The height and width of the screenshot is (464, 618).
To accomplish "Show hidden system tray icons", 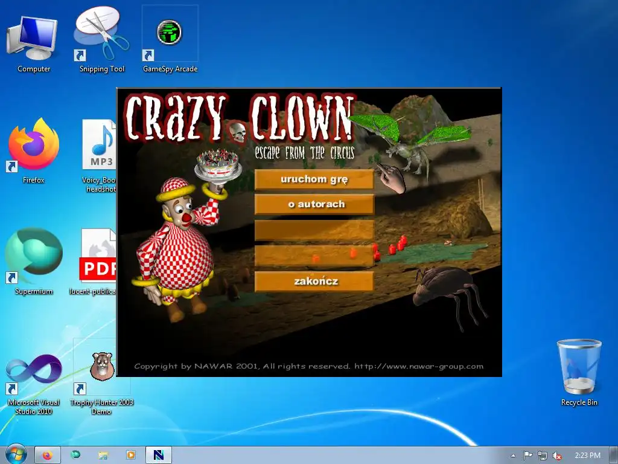I will [x=513, y=456].
